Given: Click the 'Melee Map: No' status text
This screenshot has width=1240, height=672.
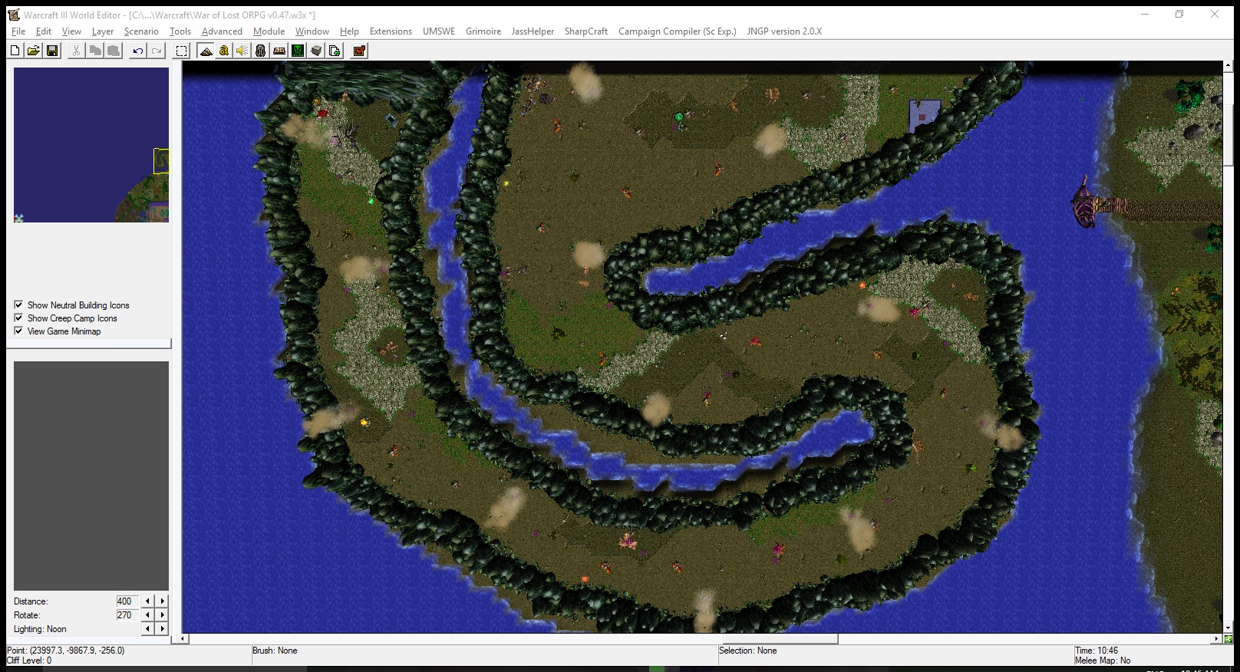Looking at the screenshot, I should coord(1103,660).
